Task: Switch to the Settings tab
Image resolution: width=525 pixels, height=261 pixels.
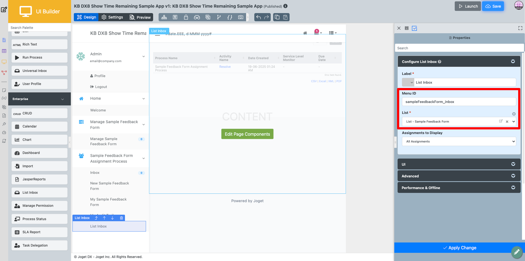Action: click(112, 17)
